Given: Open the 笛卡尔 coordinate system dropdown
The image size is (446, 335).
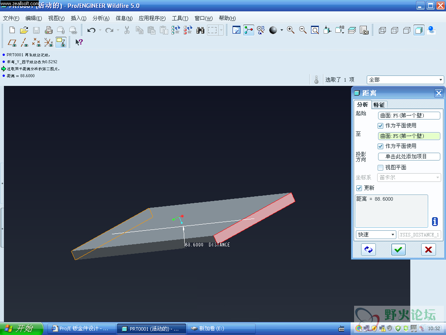Looking at the screenshot, I should pos(409,178).
